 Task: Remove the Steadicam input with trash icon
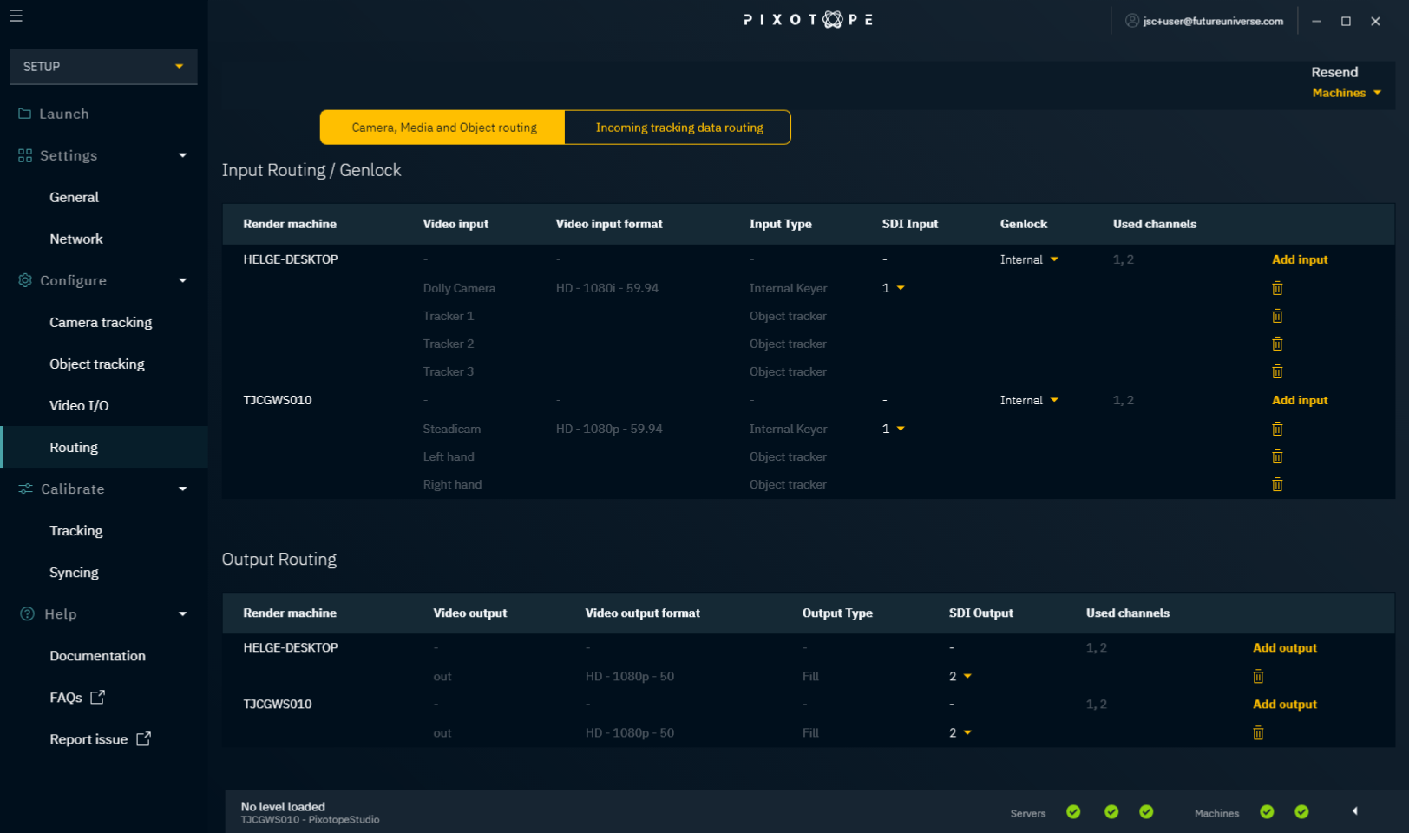tap(1277, 429)
